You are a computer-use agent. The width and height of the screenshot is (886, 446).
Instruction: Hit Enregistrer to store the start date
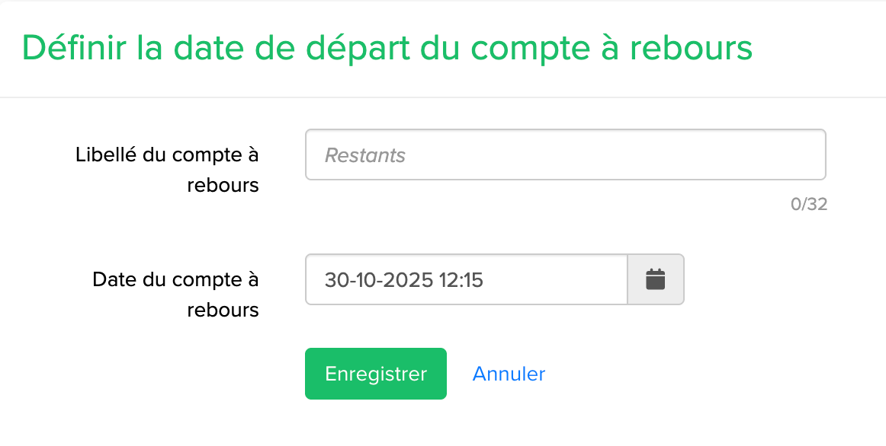[375, 374]
